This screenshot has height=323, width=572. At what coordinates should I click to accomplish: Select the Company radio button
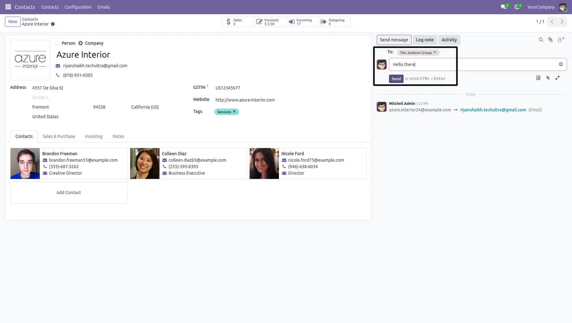point(81,43)
